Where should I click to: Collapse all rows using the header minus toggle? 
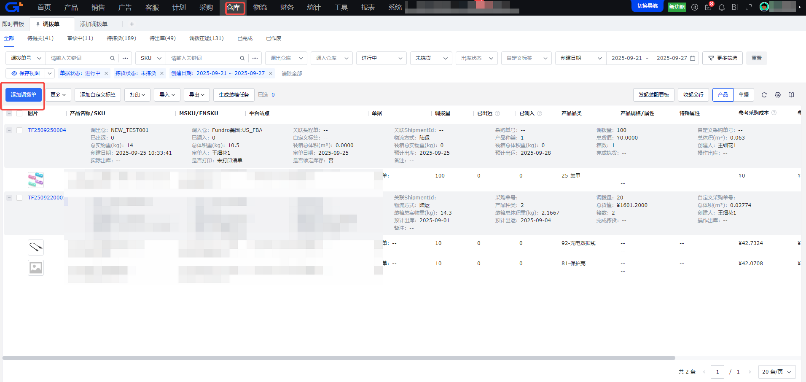9,113
